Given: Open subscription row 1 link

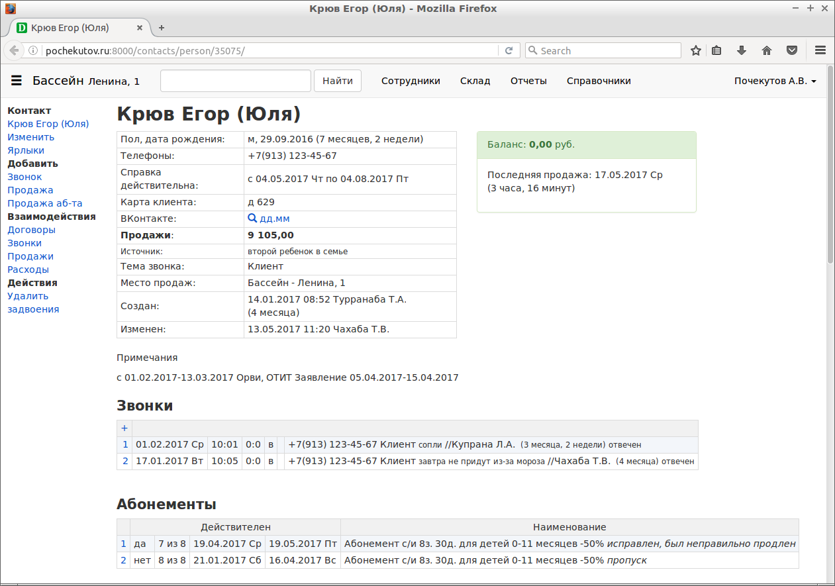Looking at the screenshot, I should (123, 544).
